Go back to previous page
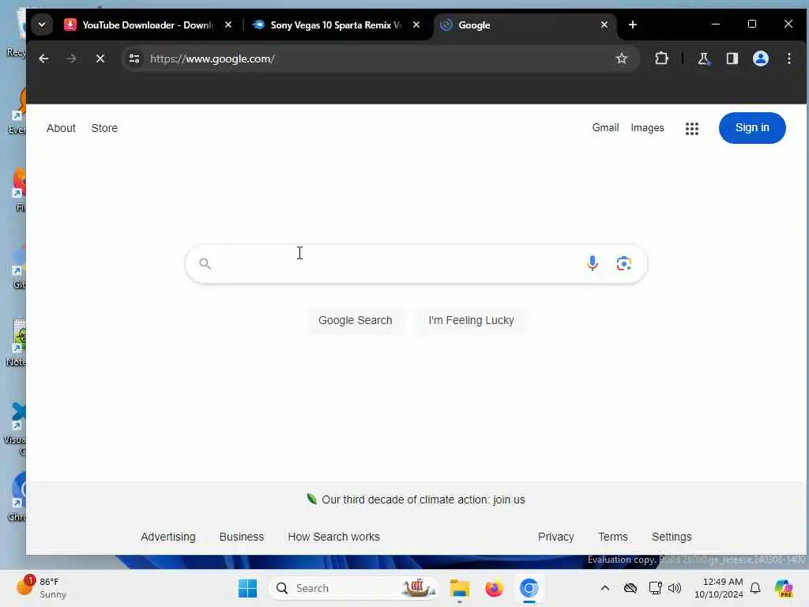This screenshot has width=809, height=607. [44, 58]
